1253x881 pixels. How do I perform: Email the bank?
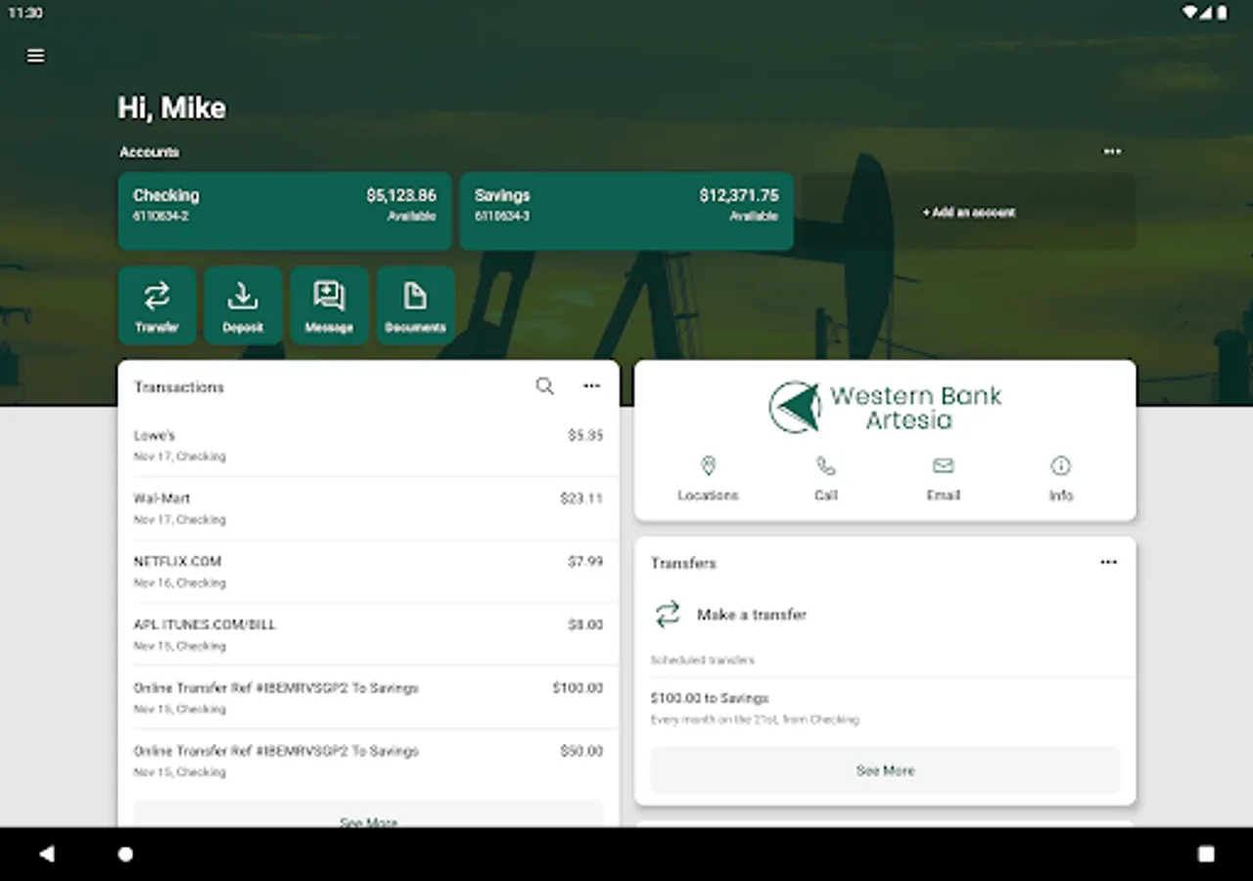[943, 478]
